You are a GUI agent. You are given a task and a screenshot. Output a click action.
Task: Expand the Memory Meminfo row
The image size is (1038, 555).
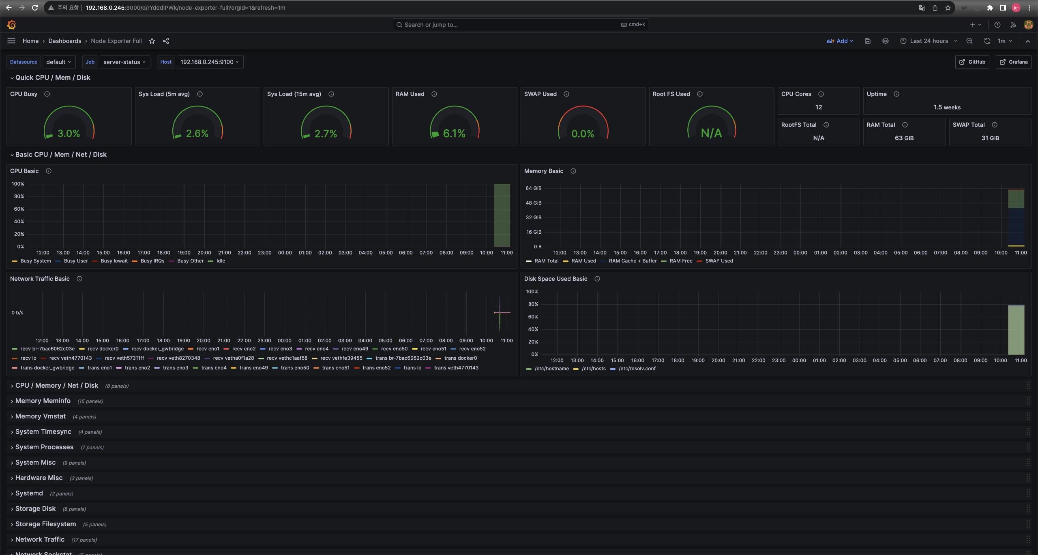43,401
